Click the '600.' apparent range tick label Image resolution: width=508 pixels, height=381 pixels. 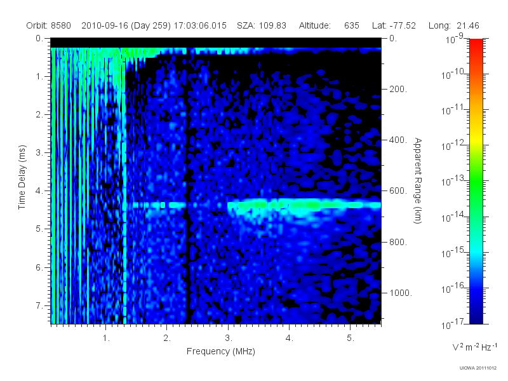click(x=398, y=191)
